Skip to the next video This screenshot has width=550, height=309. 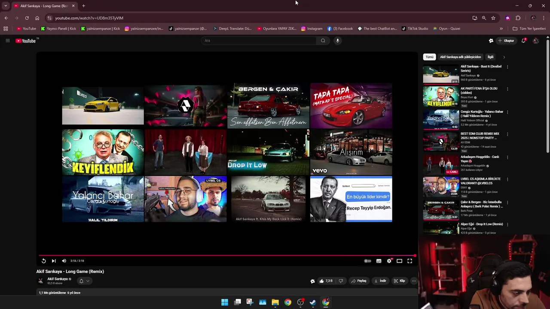(x=54, y=261)
